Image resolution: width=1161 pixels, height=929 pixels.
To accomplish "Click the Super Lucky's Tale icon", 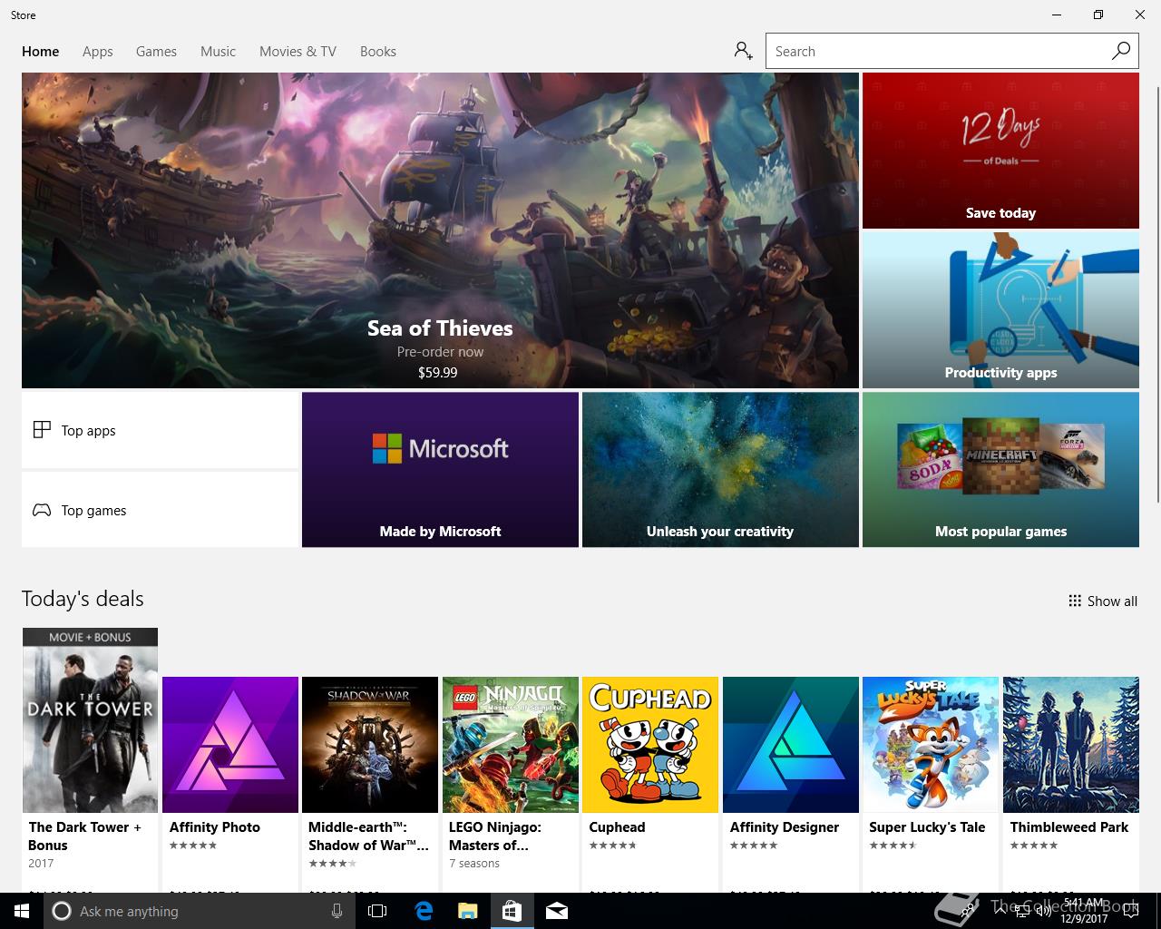I will click(931, 745).
